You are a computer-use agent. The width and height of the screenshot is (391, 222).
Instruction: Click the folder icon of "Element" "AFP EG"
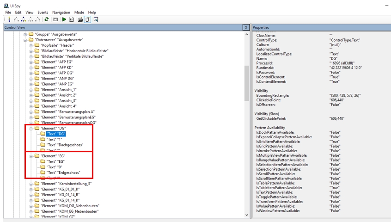37,62
